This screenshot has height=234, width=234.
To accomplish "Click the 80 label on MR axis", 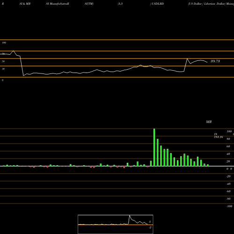I will [228, 139].
